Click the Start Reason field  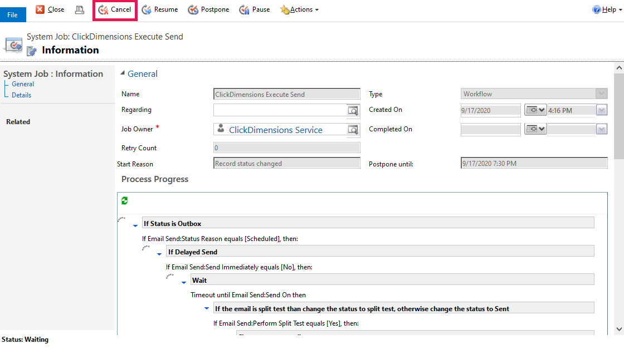click(x=286, y=164)
